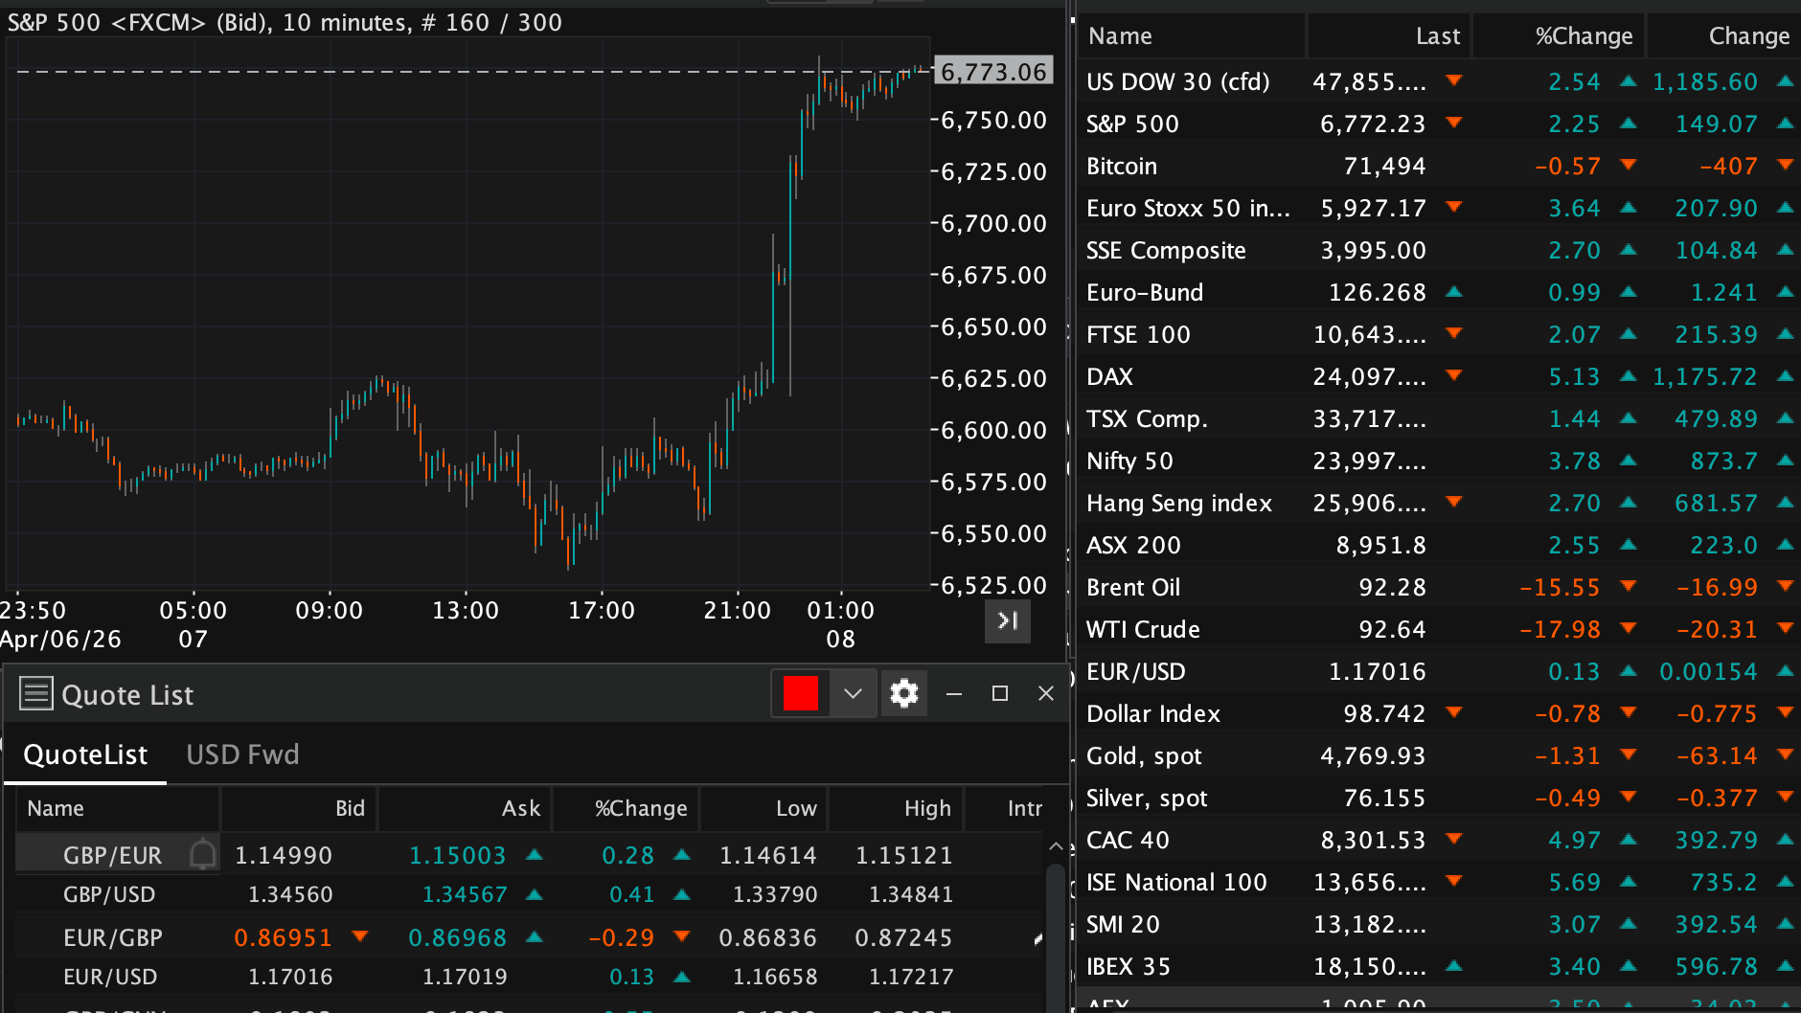This screenshot has height=1013, width=1801.
Task: Switch to the QuoteList tab
Action: pyautogui.click(x=85, y=754)
